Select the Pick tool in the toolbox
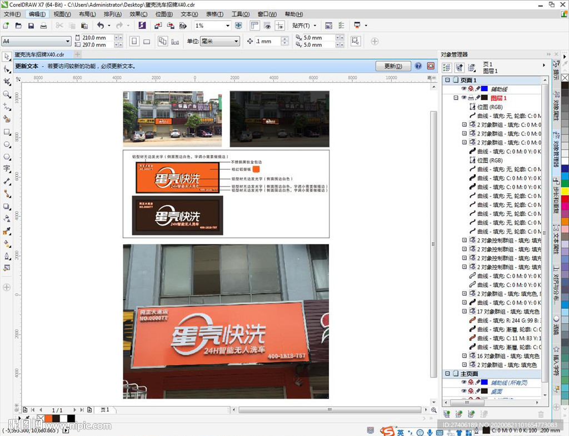Image resolution: width=569 pixels, height=436 pixels. tap(7, 57)
